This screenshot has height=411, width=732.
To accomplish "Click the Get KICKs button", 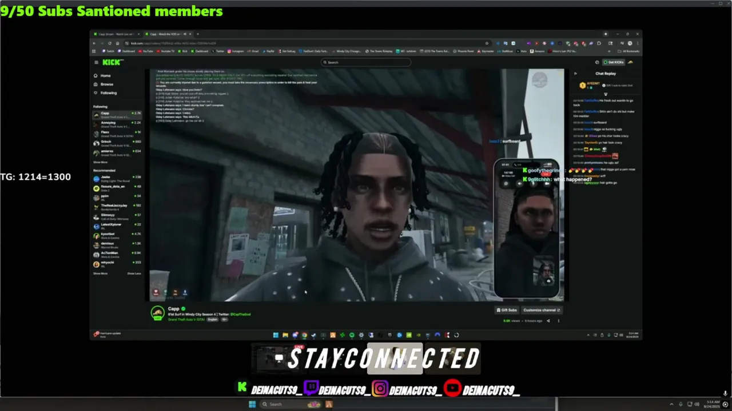I will pos(614,62).
